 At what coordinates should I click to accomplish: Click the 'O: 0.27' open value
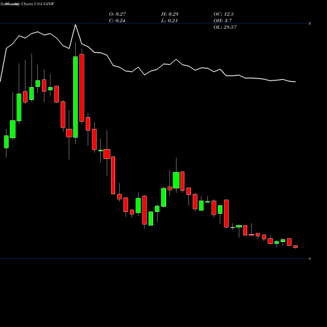pos(117,14)
